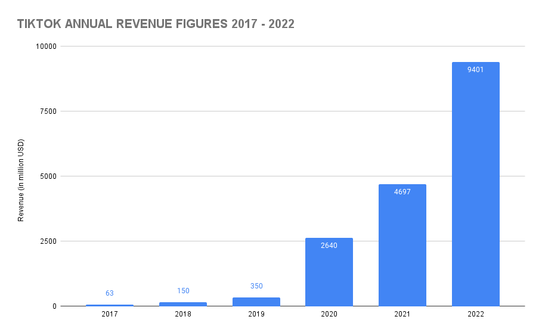Click the "2640" value label

[x=329, y=246]
